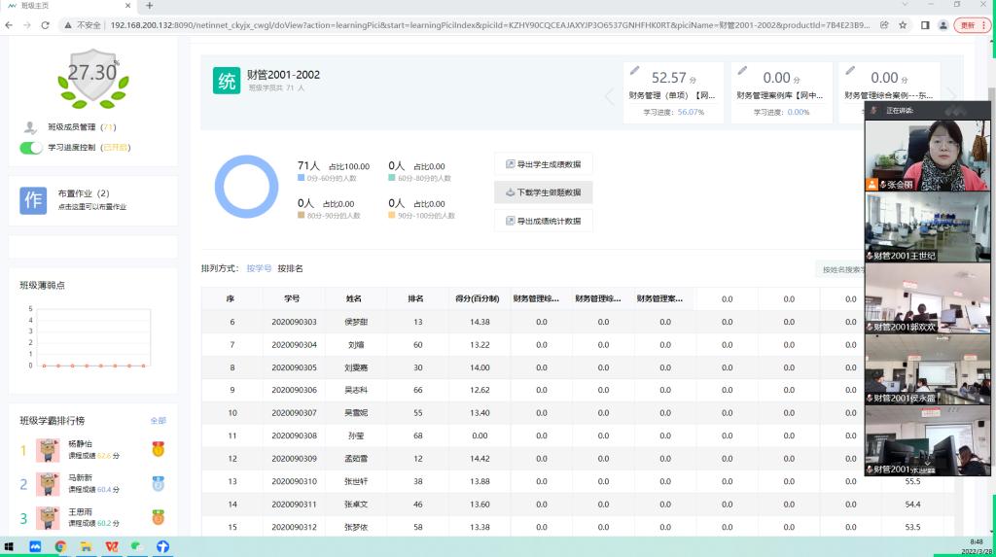Click the 导出学生成绩数据 button
This screenshot has width=996, height=557.
pyautogui.click(x=543, y=164)
